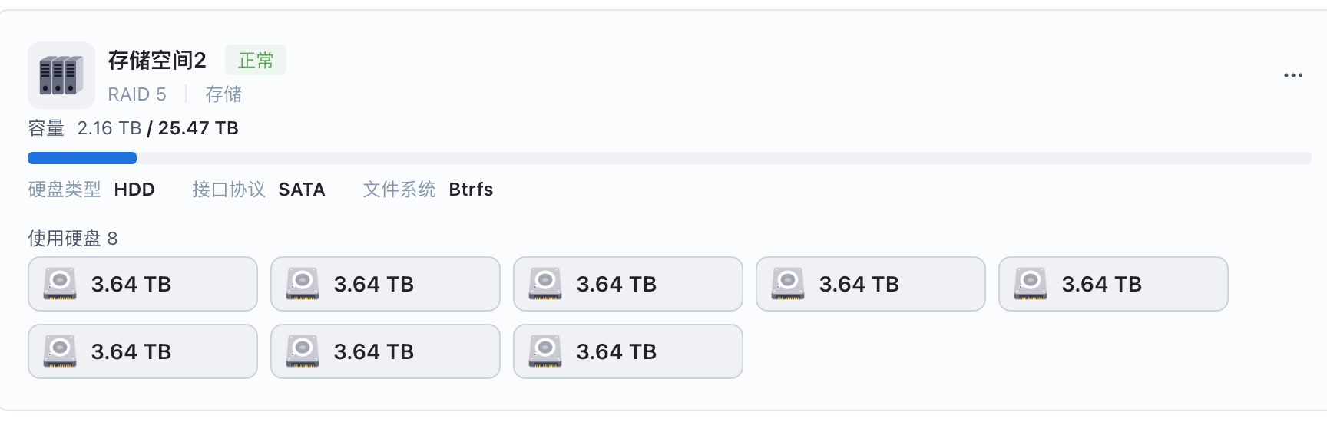Click the blue capacity usage bar

(82, 158)
